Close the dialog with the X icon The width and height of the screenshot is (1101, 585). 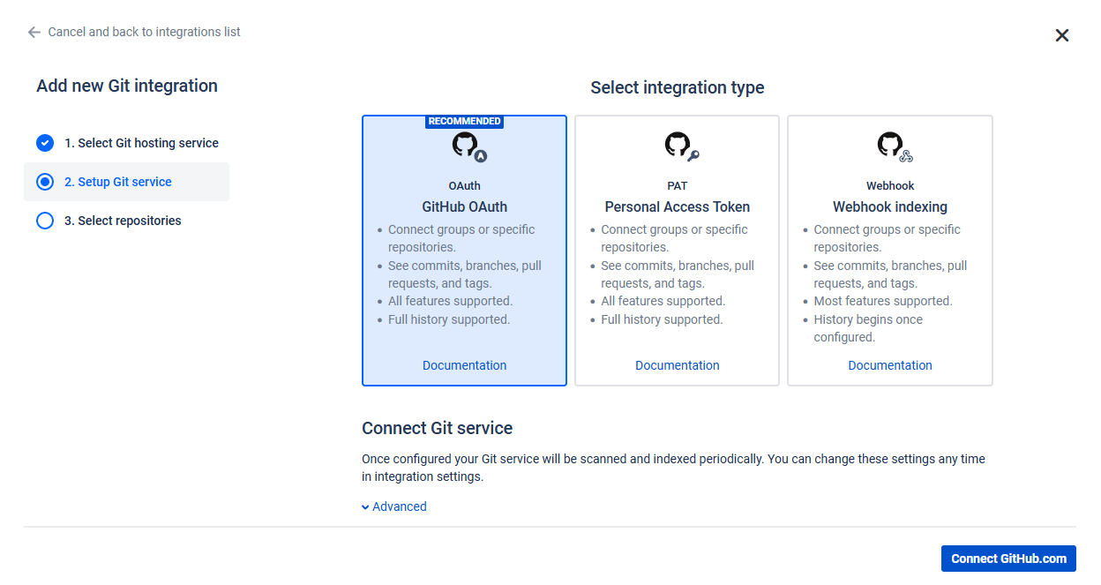coord(1062,35)
